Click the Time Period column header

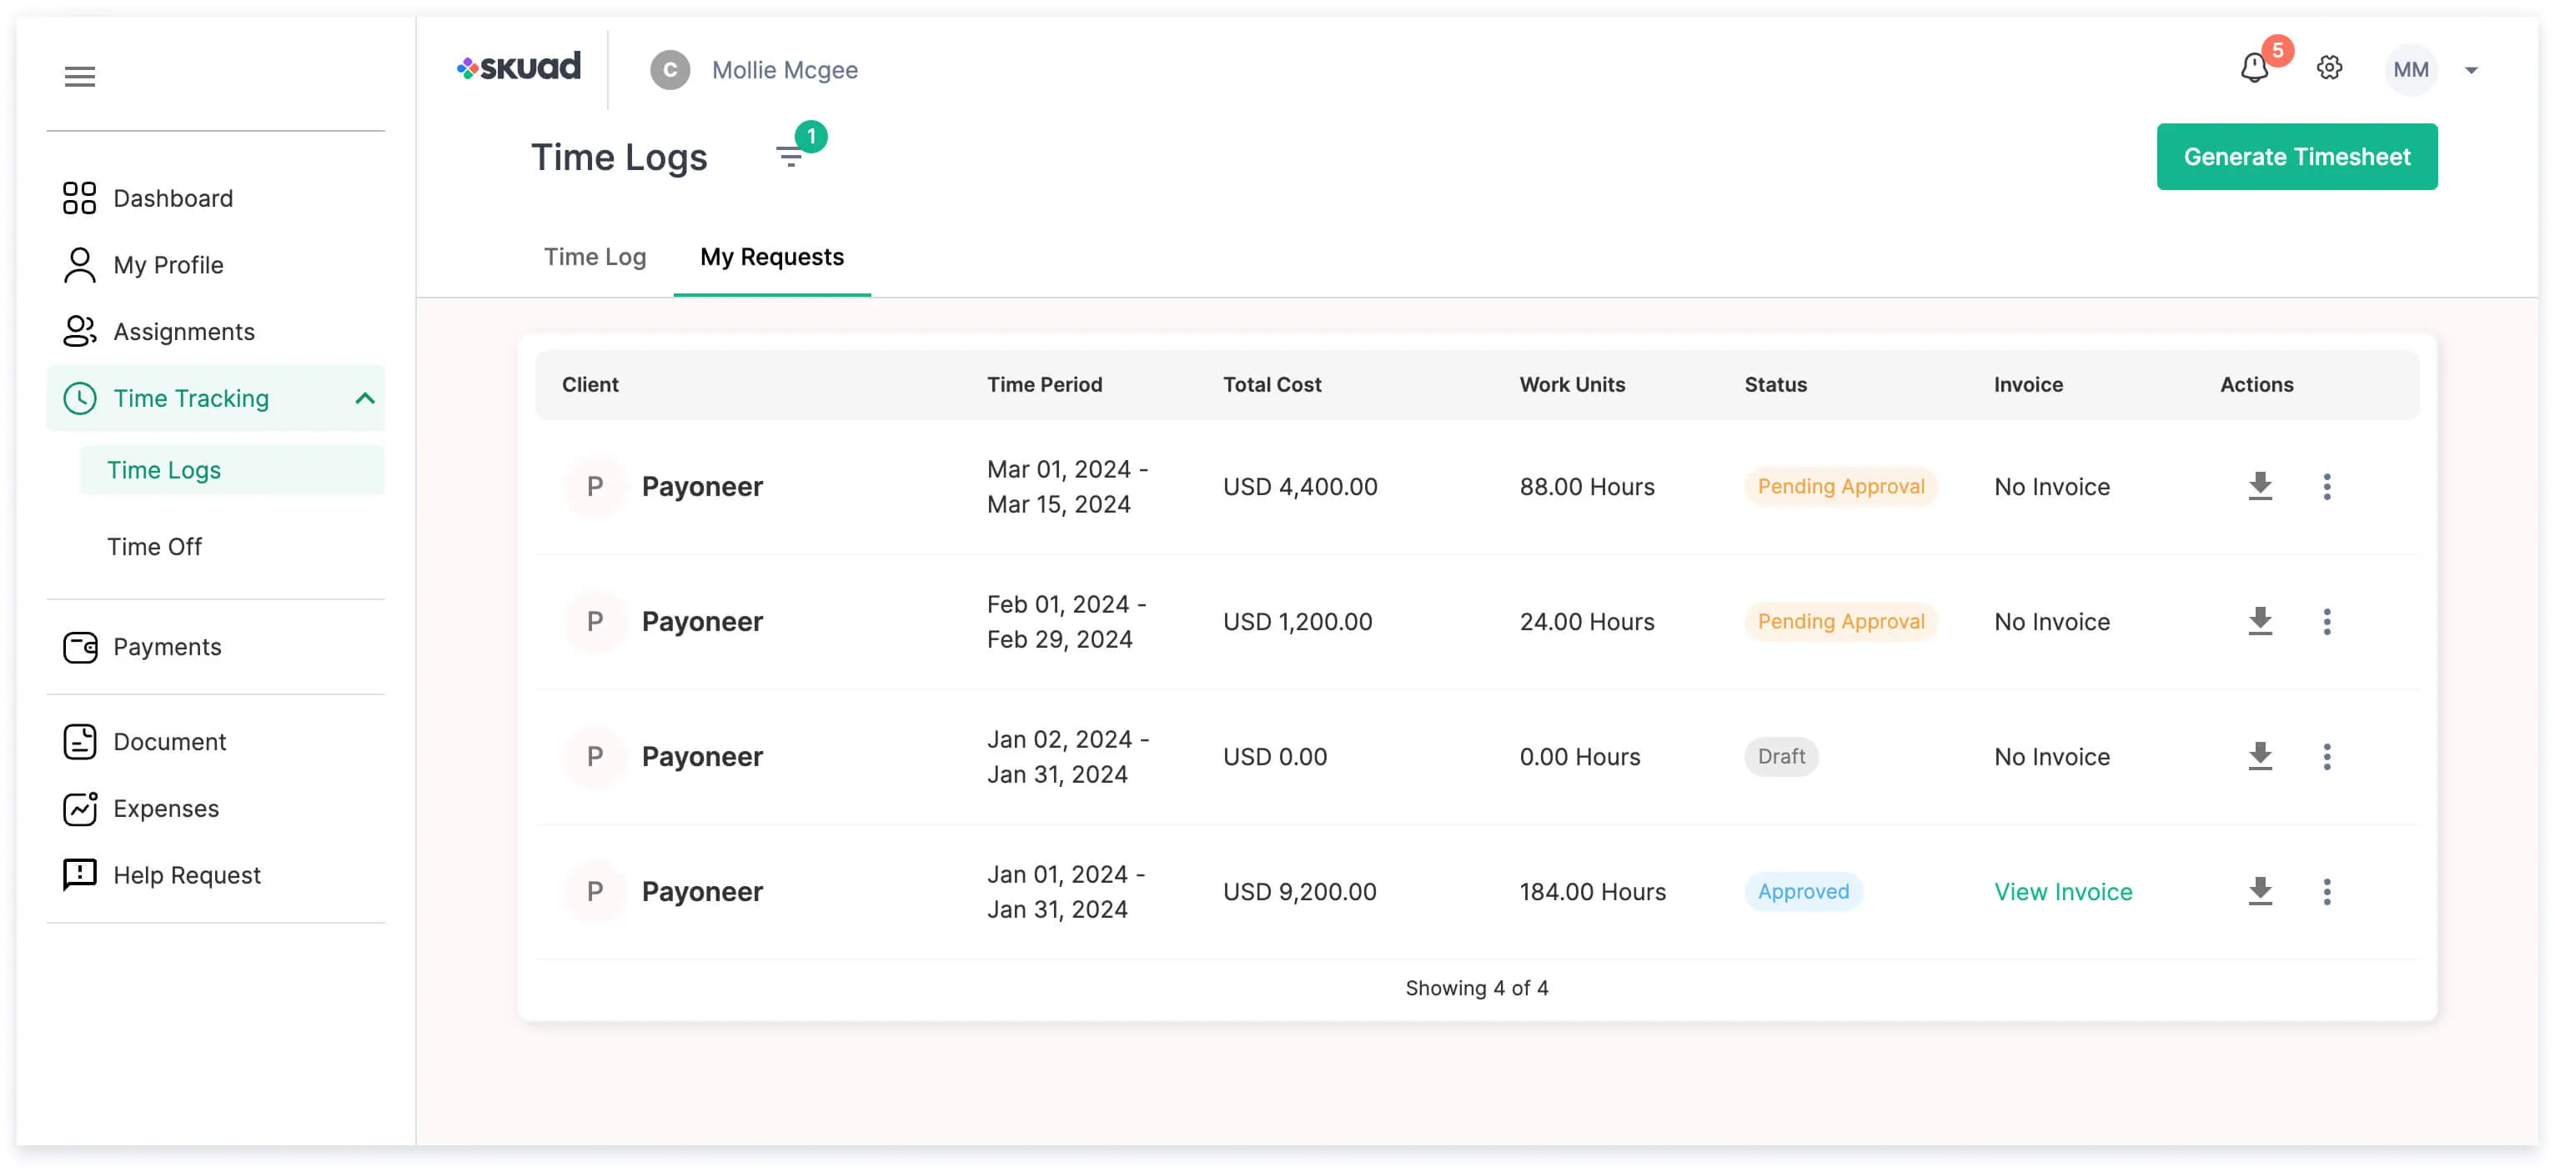[x=1043, y=385]
